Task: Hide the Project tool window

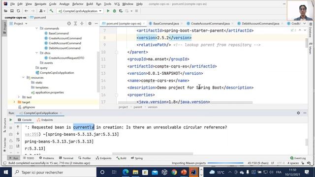Action: (96, 24)
